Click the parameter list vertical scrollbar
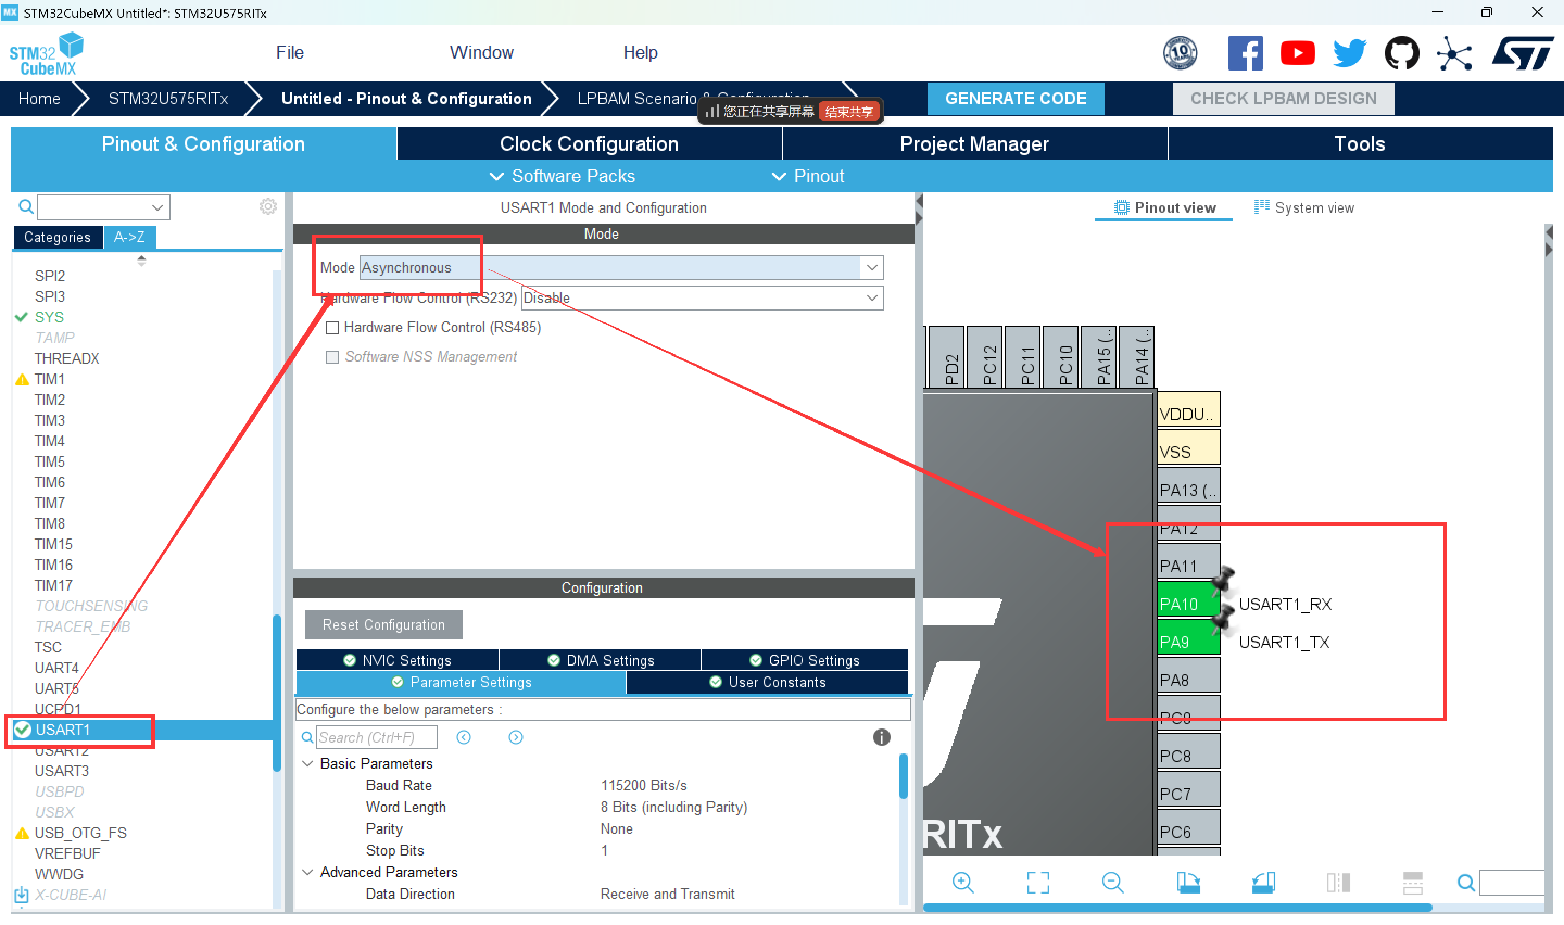Viewport: 1564px width, 925px height. (903, 776)
